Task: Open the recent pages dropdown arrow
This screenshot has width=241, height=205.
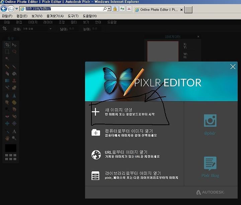Action: [x=17, y=9]
